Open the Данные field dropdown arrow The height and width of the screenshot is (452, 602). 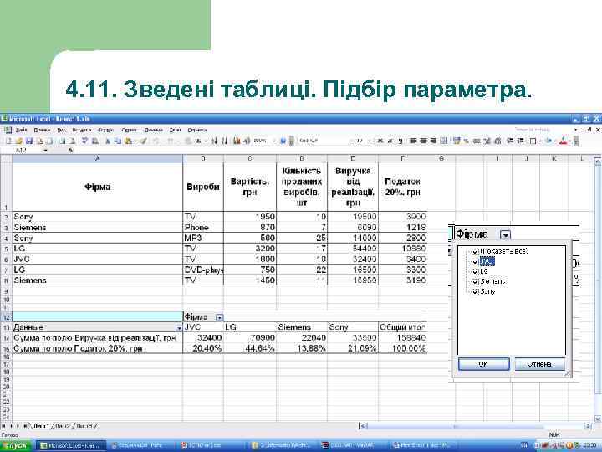179,328
